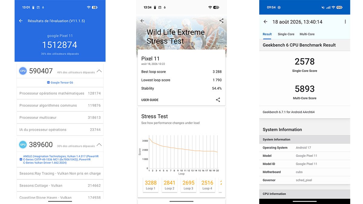Click the Best loop score row
Viewport: 363px width, 204px height.
coord(181,72)
